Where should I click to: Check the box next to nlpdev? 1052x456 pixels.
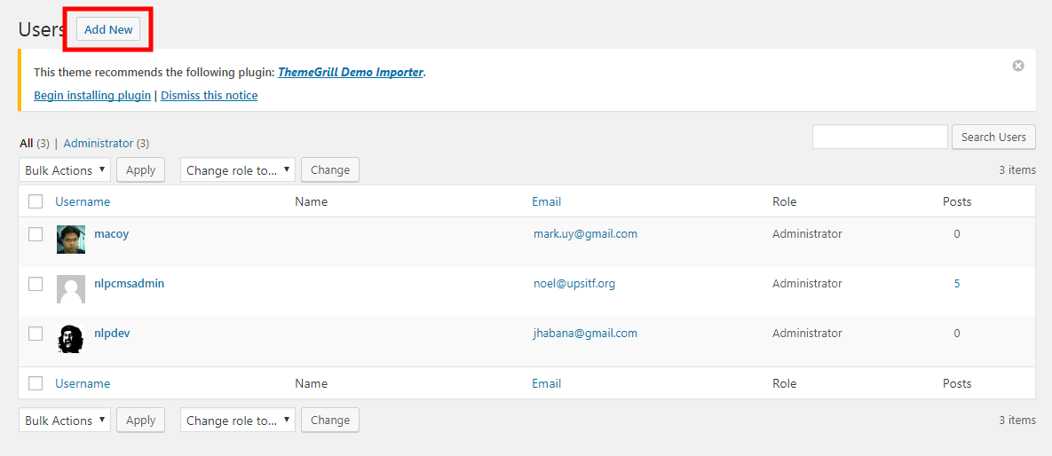tap(36, 334)
